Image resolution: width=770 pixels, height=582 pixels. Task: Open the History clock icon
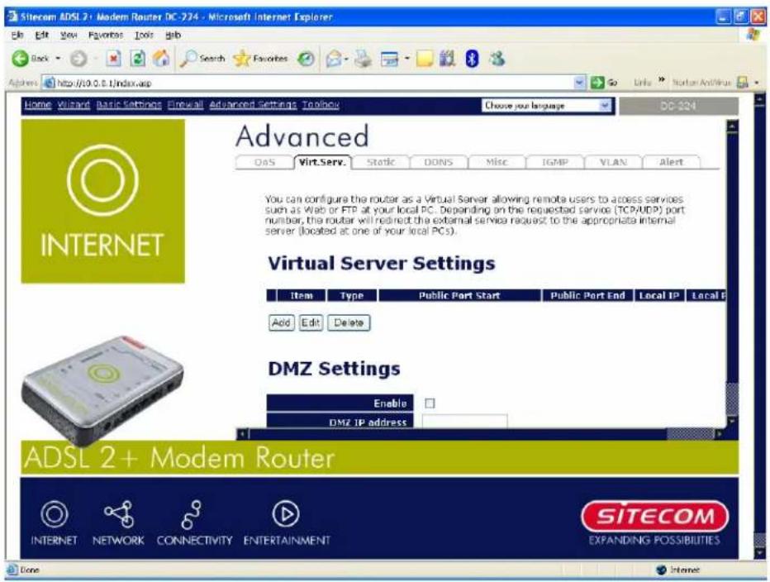[306, 59]
